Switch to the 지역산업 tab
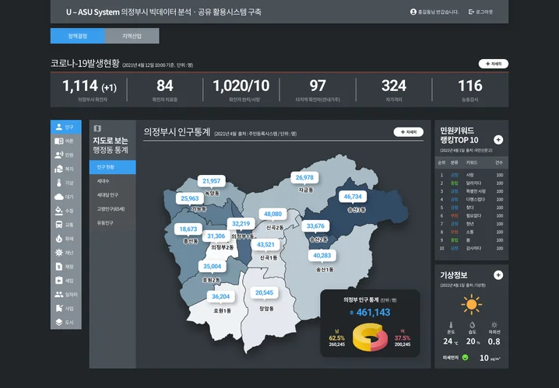559x388 pixels. pyautogui.click(x=132, y=36)
